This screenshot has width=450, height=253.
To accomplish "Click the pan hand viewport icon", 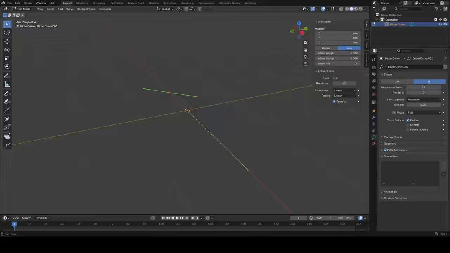I will (x=306, y=50).
